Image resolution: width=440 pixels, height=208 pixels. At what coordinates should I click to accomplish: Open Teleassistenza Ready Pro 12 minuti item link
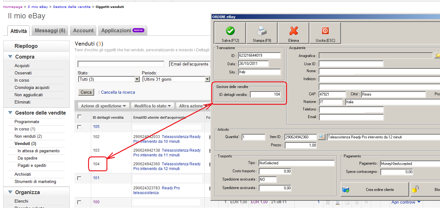167,166
